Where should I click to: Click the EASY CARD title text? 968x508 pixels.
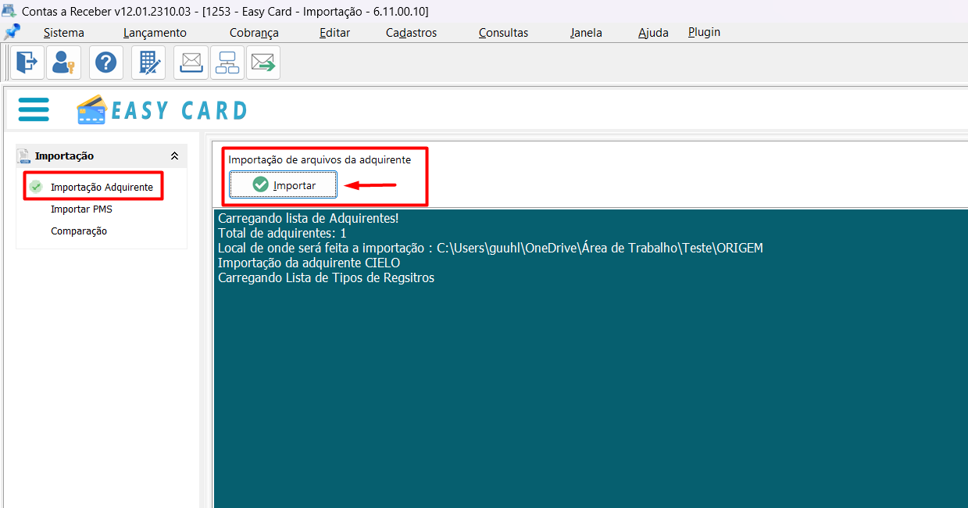point(180,110)
